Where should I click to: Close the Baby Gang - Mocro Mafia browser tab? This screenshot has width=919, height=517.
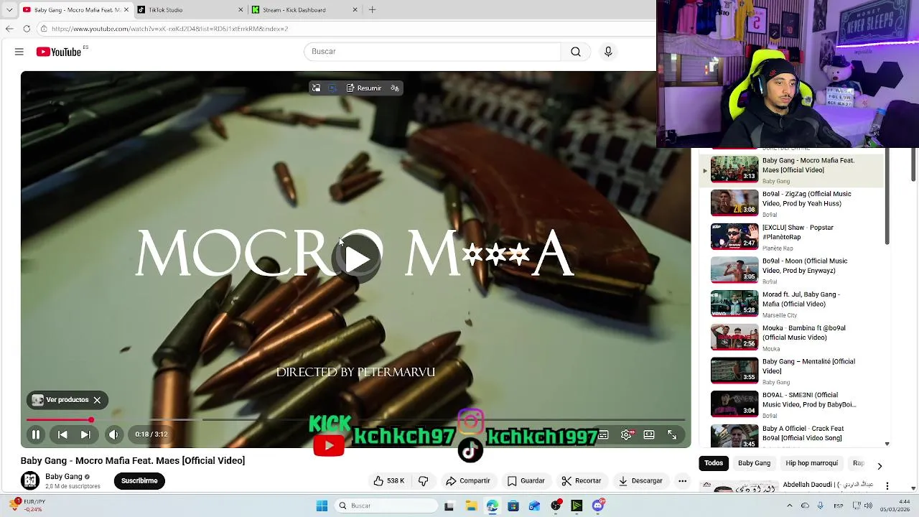125,10
